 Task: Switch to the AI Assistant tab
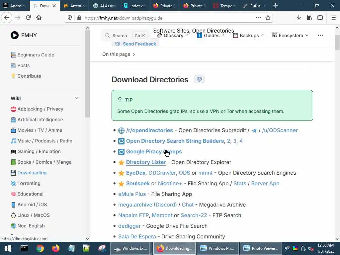point(105,6)
